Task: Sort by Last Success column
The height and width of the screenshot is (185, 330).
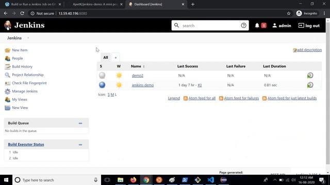Action: click(x=188, y=66)
